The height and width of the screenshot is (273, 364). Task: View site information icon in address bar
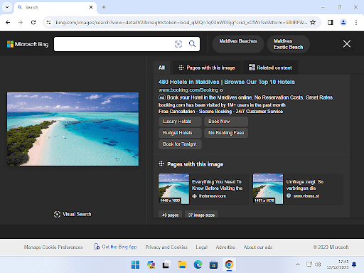coord(48,23)
